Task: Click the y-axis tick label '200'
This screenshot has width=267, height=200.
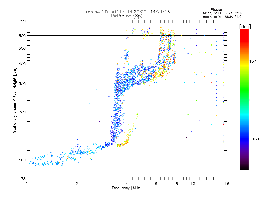Action: coord(22,112)
